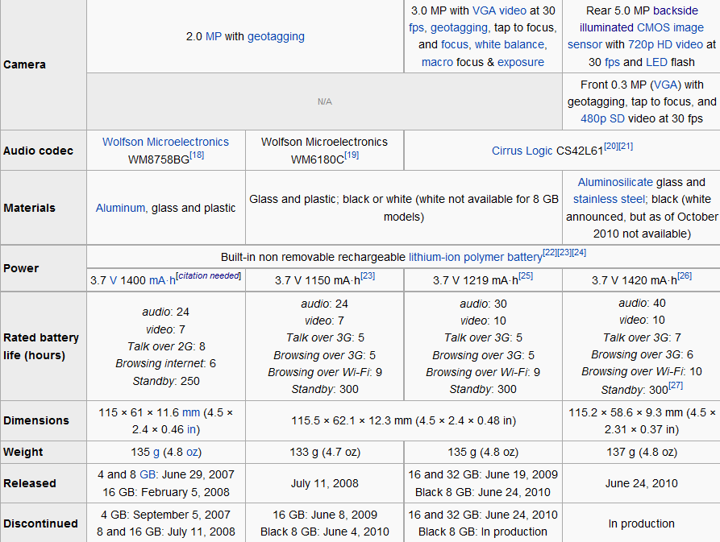Viewport: 720px width, 542px height.
Task: Click the audio: 40 line
Action: (642, 303)
